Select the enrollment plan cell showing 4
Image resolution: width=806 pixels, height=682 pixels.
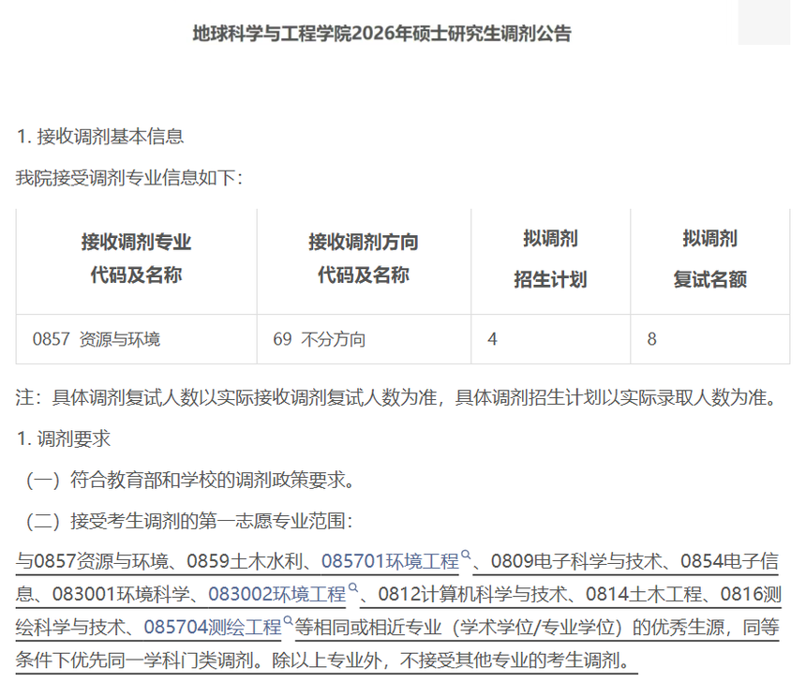(x=492, y=339)
